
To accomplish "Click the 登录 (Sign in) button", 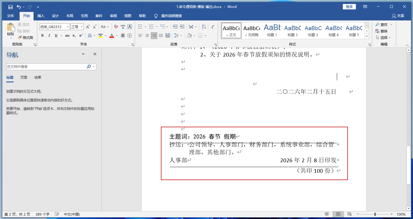I will 349,7.
